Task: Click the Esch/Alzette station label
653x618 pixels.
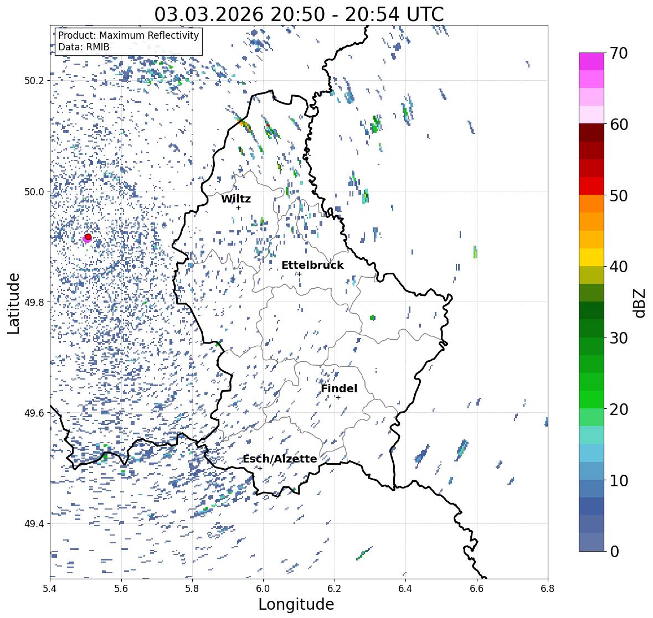Action: pos(280,459)
